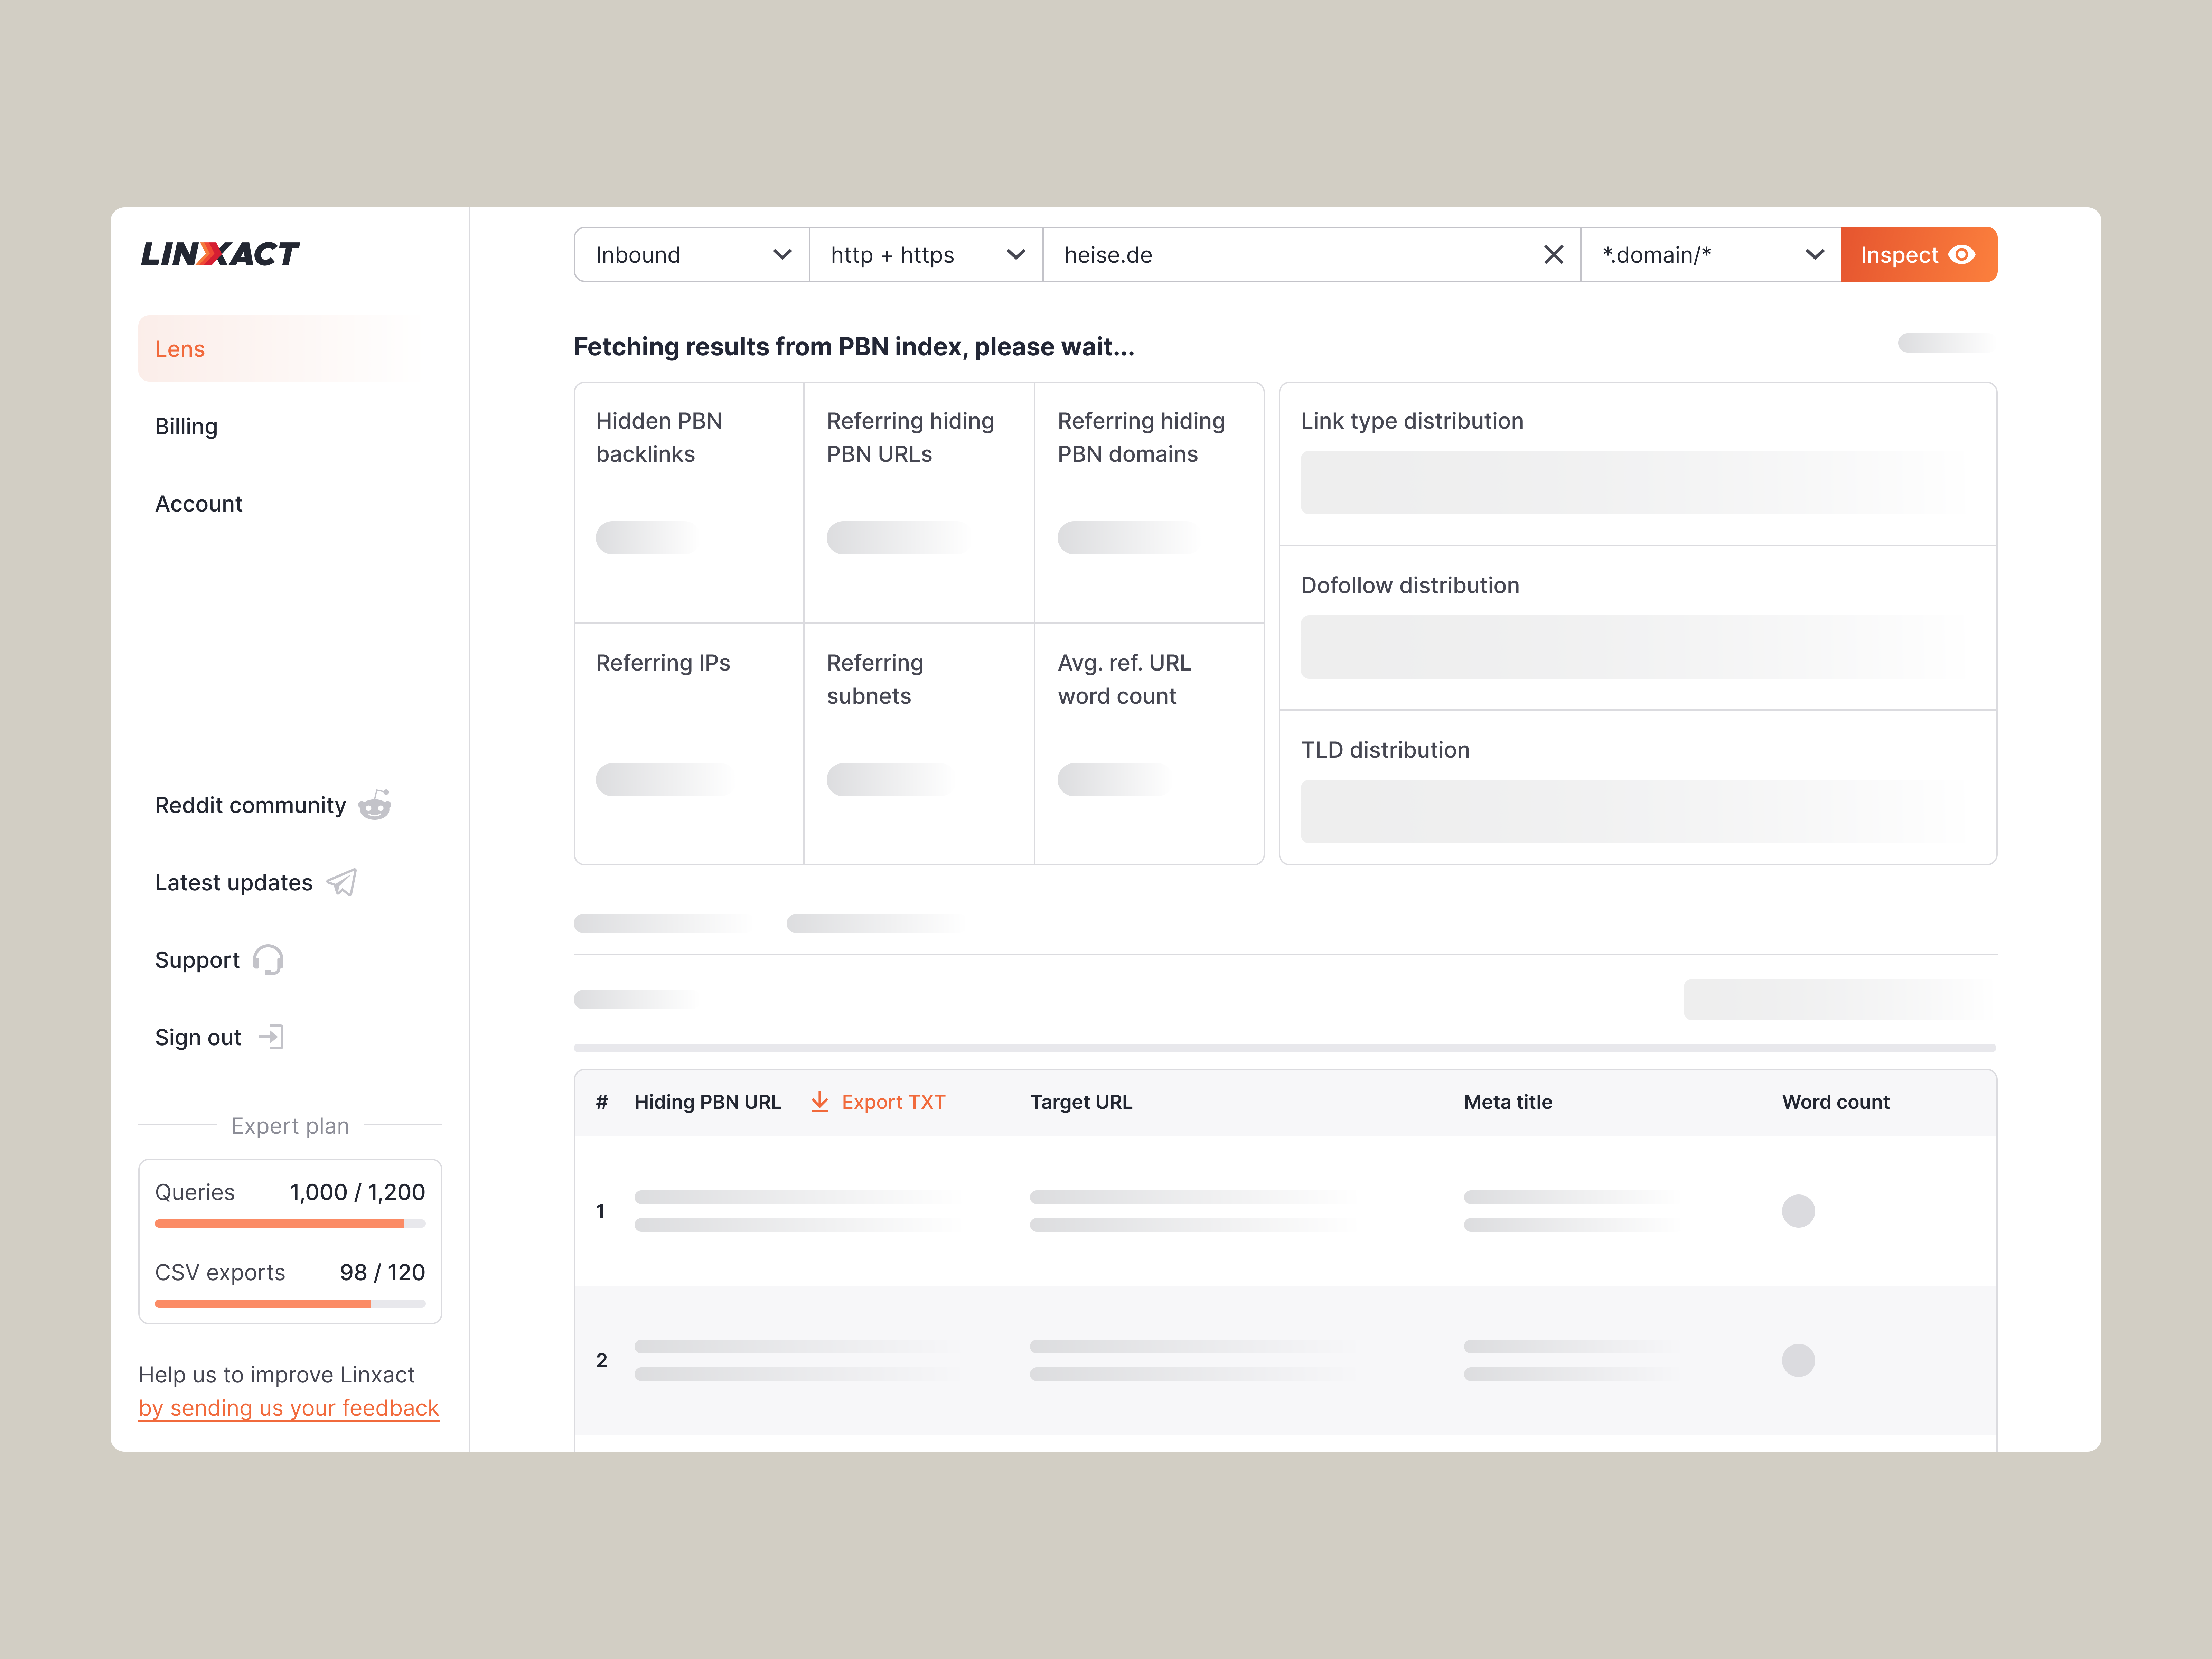Click the CSV exports progress bar
The image size is (2212, 1659).
(290, 1303)
